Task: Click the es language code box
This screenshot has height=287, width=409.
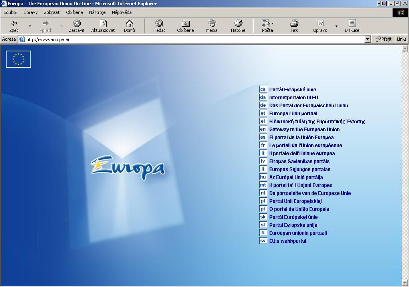Action: pos(263,137)
